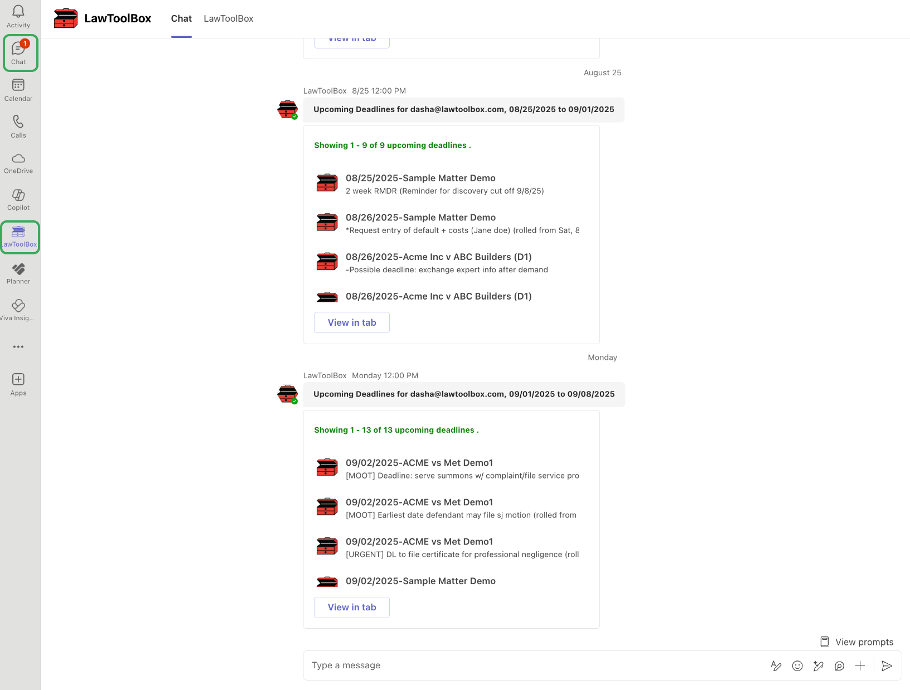Click LawToolBox avatar on 8/25 message
This screenshot has width=910, height=690.
coord(288,109)
